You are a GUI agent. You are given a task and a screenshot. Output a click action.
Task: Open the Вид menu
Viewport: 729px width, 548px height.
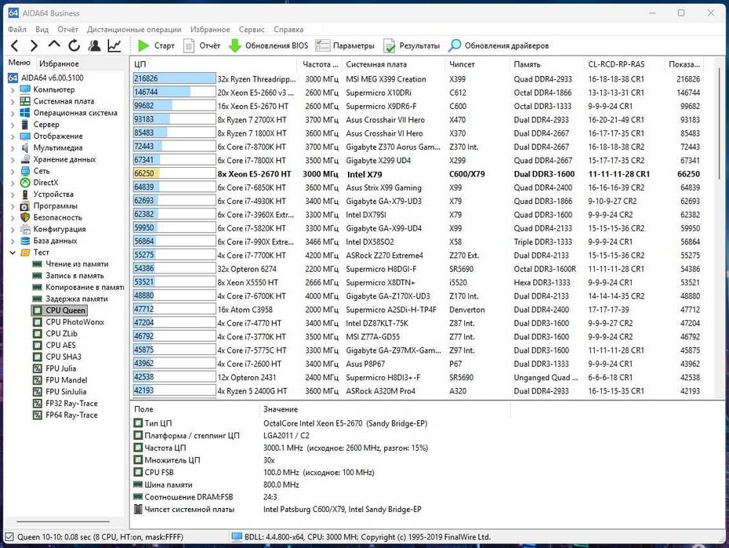point(42,29)
